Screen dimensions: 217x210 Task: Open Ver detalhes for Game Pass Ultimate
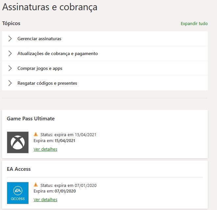point(45,149)
